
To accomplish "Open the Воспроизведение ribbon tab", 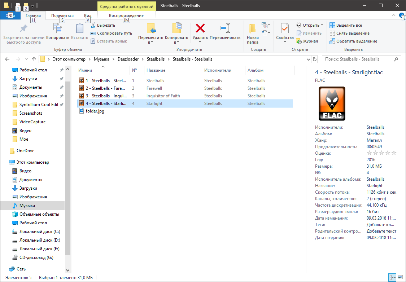I will coord(126,16).
